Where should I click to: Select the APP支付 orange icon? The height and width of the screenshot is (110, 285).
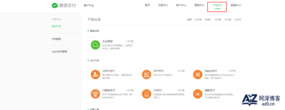[x=146, y=74]
